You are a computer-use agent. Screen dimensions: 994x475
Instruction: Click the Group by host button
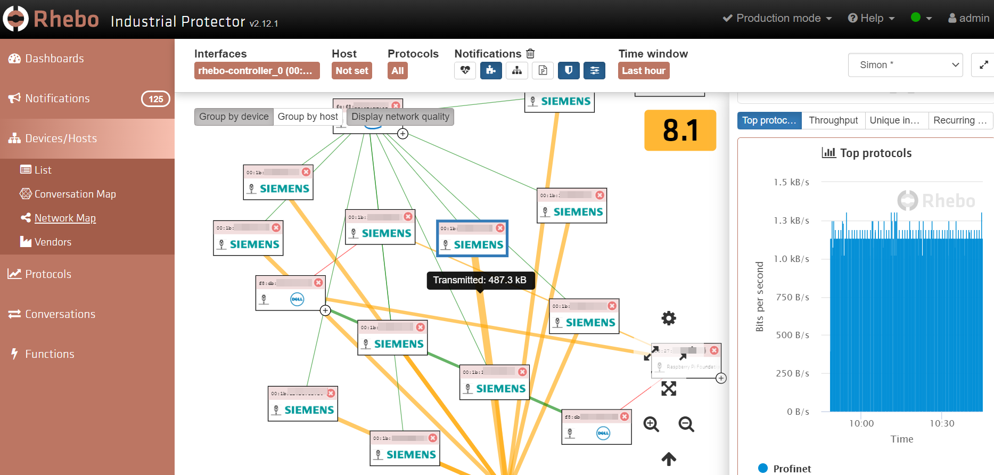(308, 117)
